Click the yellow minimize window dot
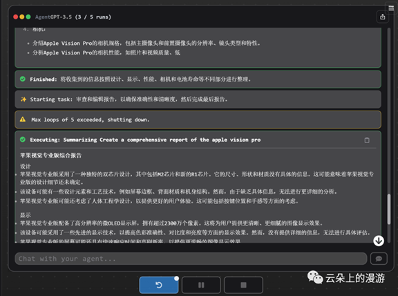This screenshot has height=296, width=398. (22, 17)
